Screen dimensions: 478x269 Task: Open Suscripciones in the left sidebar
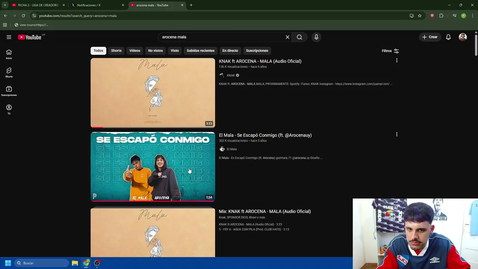pyautogui.click(x=9, y=92)
